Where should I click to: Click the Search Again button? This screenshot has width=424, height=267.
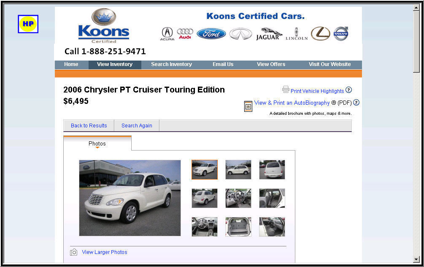[137, 126]
